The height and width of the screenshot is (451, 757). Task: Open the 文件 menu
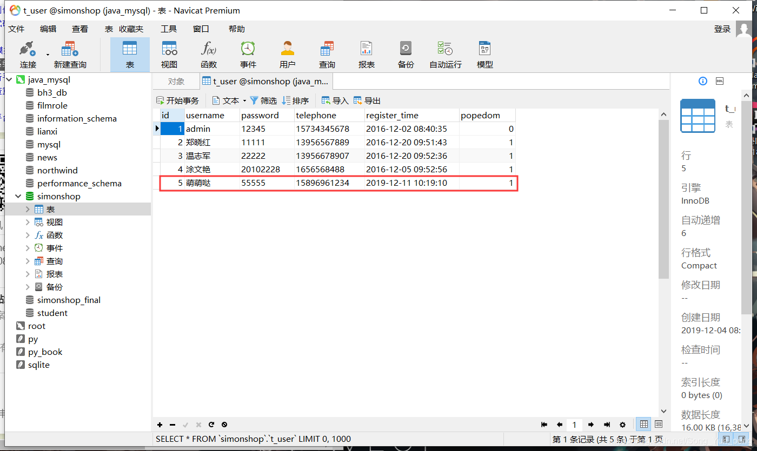coord(16,29)
